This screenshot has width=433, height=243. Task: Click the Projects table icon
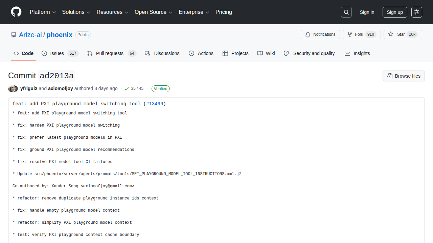[225, 53]
